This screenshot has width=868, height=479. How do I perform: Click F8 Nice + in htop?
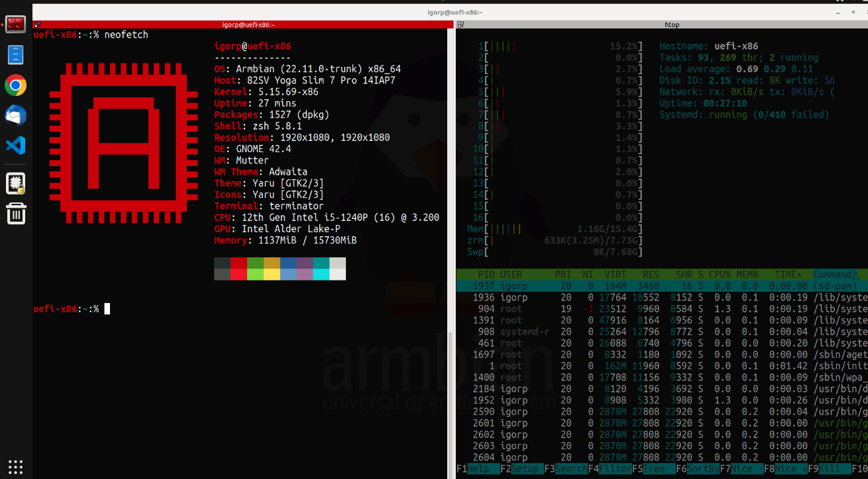[x=785, y=468]
